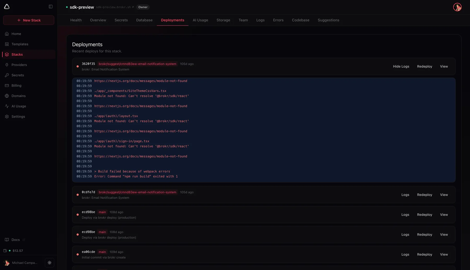The height and width of the screenshot is (270, 470).
Task: Switch to the Overview tab
Action: (x=98, y=20)
